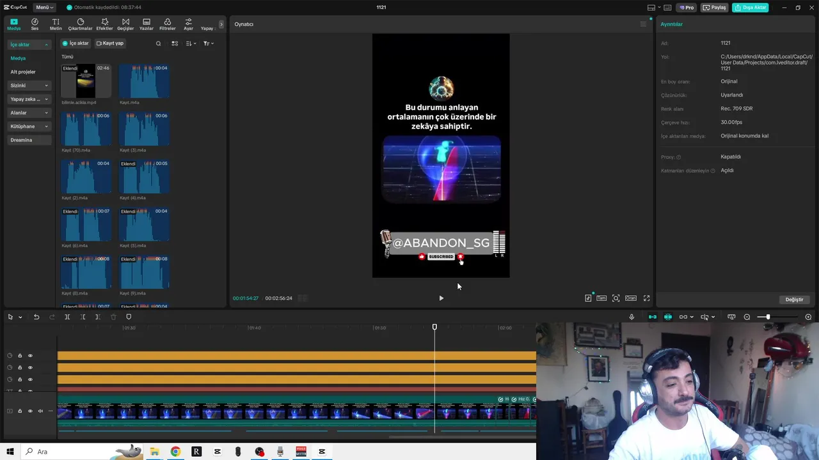Hide the third orange track
This screenshot has height=460, width=819.
coord(30,379)
